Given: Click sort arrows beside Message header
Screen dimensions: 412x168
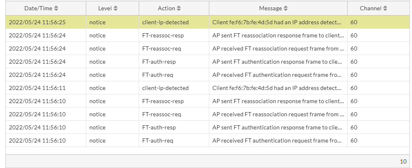Looking at the screenshot, I should pyautogui.click(x=286, y=8).
